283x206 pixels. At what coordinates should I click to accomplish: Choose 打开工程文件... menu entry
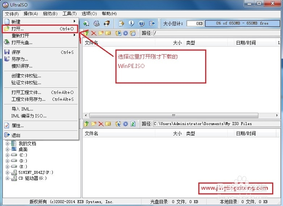point(41,92)
